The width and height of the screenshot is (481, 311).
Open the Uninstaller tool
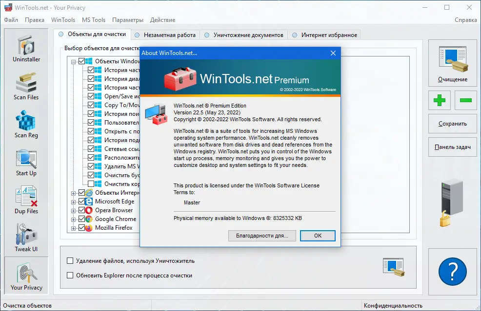(26, 49)
